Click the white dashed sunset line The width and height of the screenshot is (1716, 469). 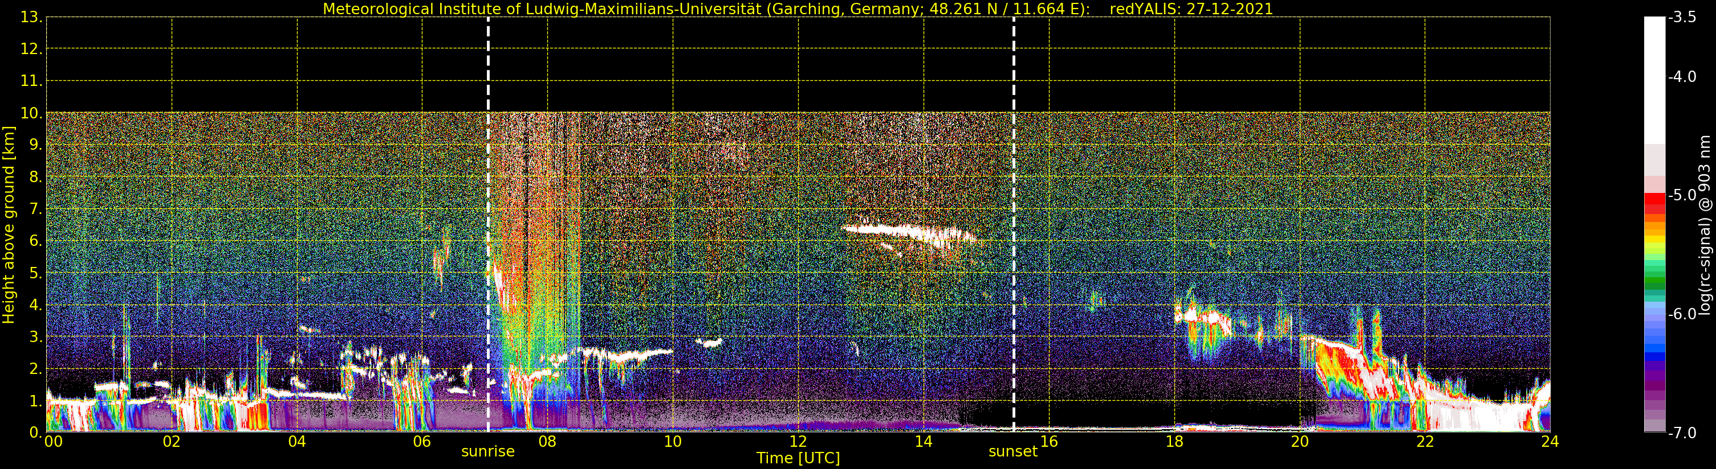[x=1014, y=224]
